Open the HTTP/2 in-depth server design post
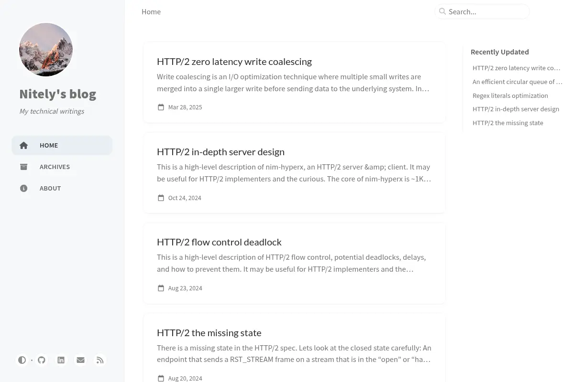 click(221, 151)
